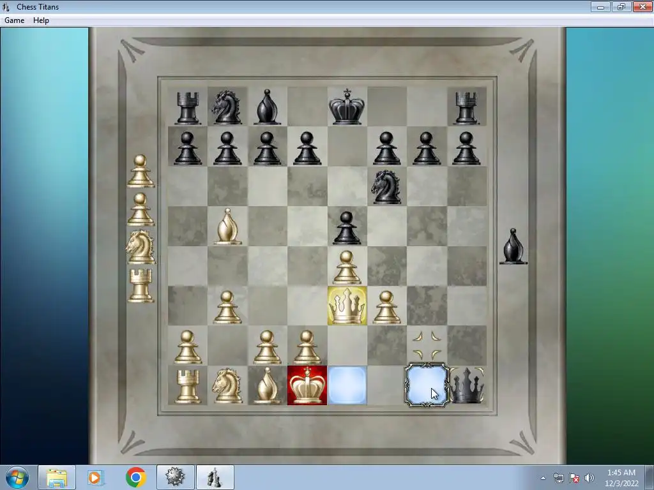Select the white rook on a1
The image size is (654, 490).
coord(188,387)
